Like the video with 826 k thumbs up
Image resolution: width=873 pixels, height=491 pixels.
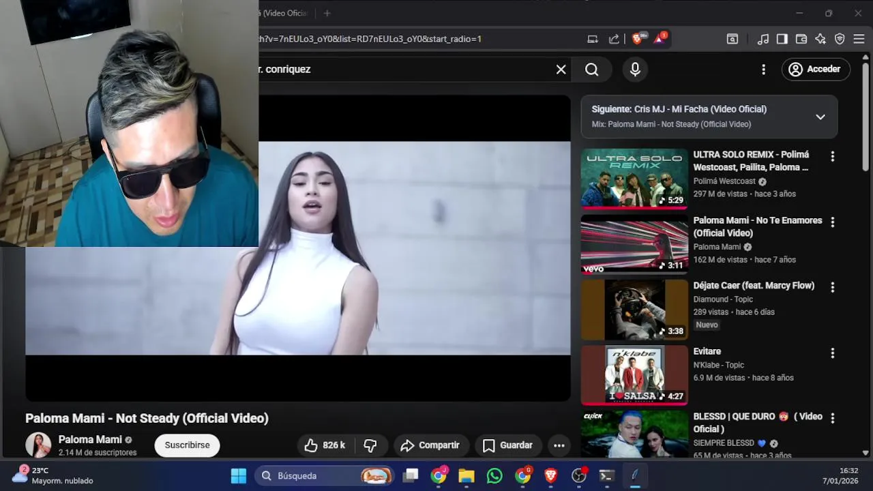(325, 445)
